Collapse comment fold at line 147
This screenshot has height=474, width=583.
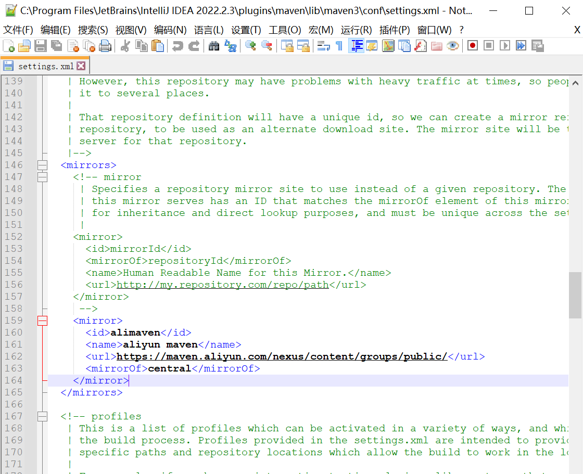42,177
